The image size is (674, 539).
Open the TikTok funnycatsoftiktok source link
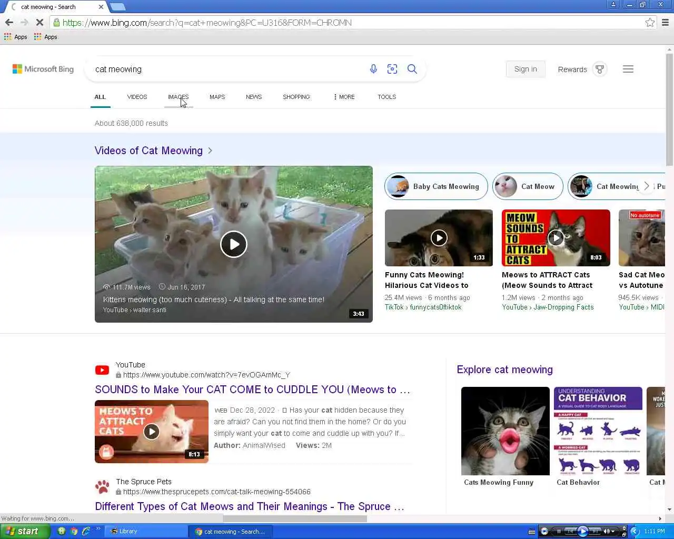(x=423, y=307)
